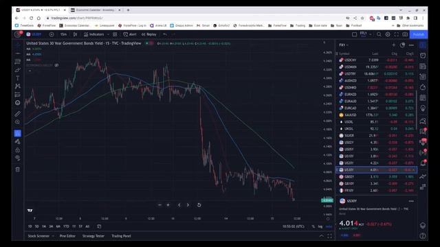Open the trend line drawing tool
The image size is (440, 247).
18,53
